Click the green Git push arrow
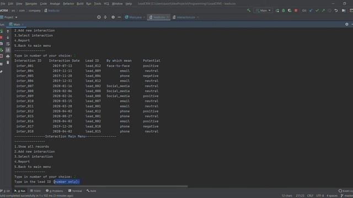 coord(324,10)
